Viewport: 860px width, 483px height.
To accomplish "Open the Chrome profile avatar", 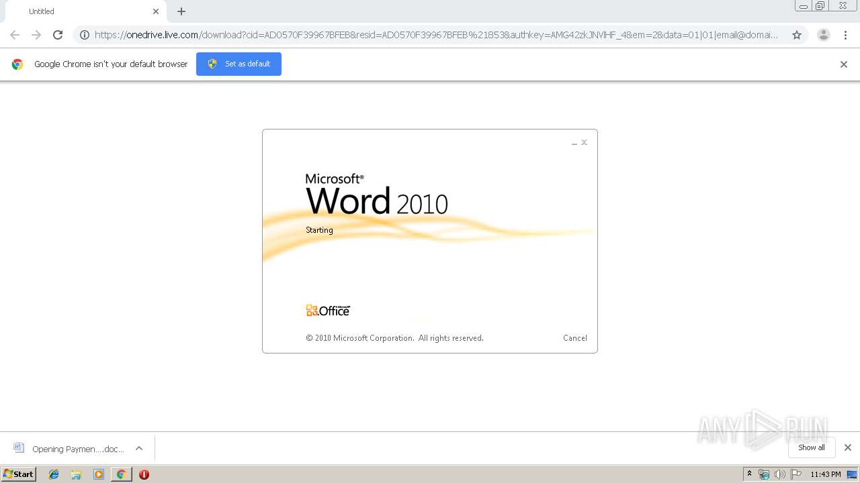I will [823, 35].
